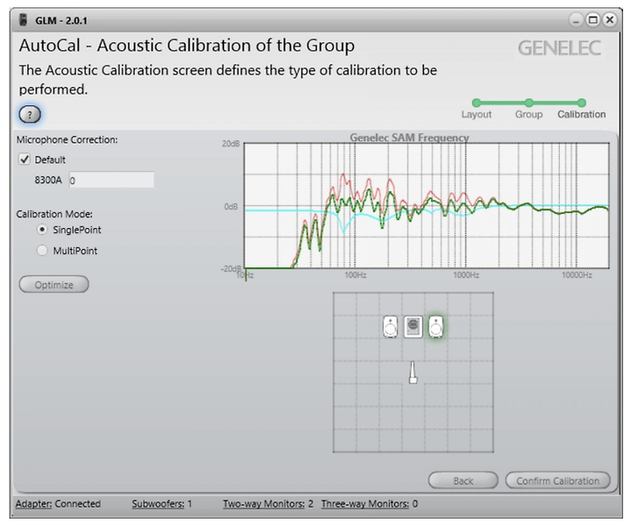This screenshot has height=526, width=631.
Task: Click the 100Hz axis label
Action: point(355,275)
